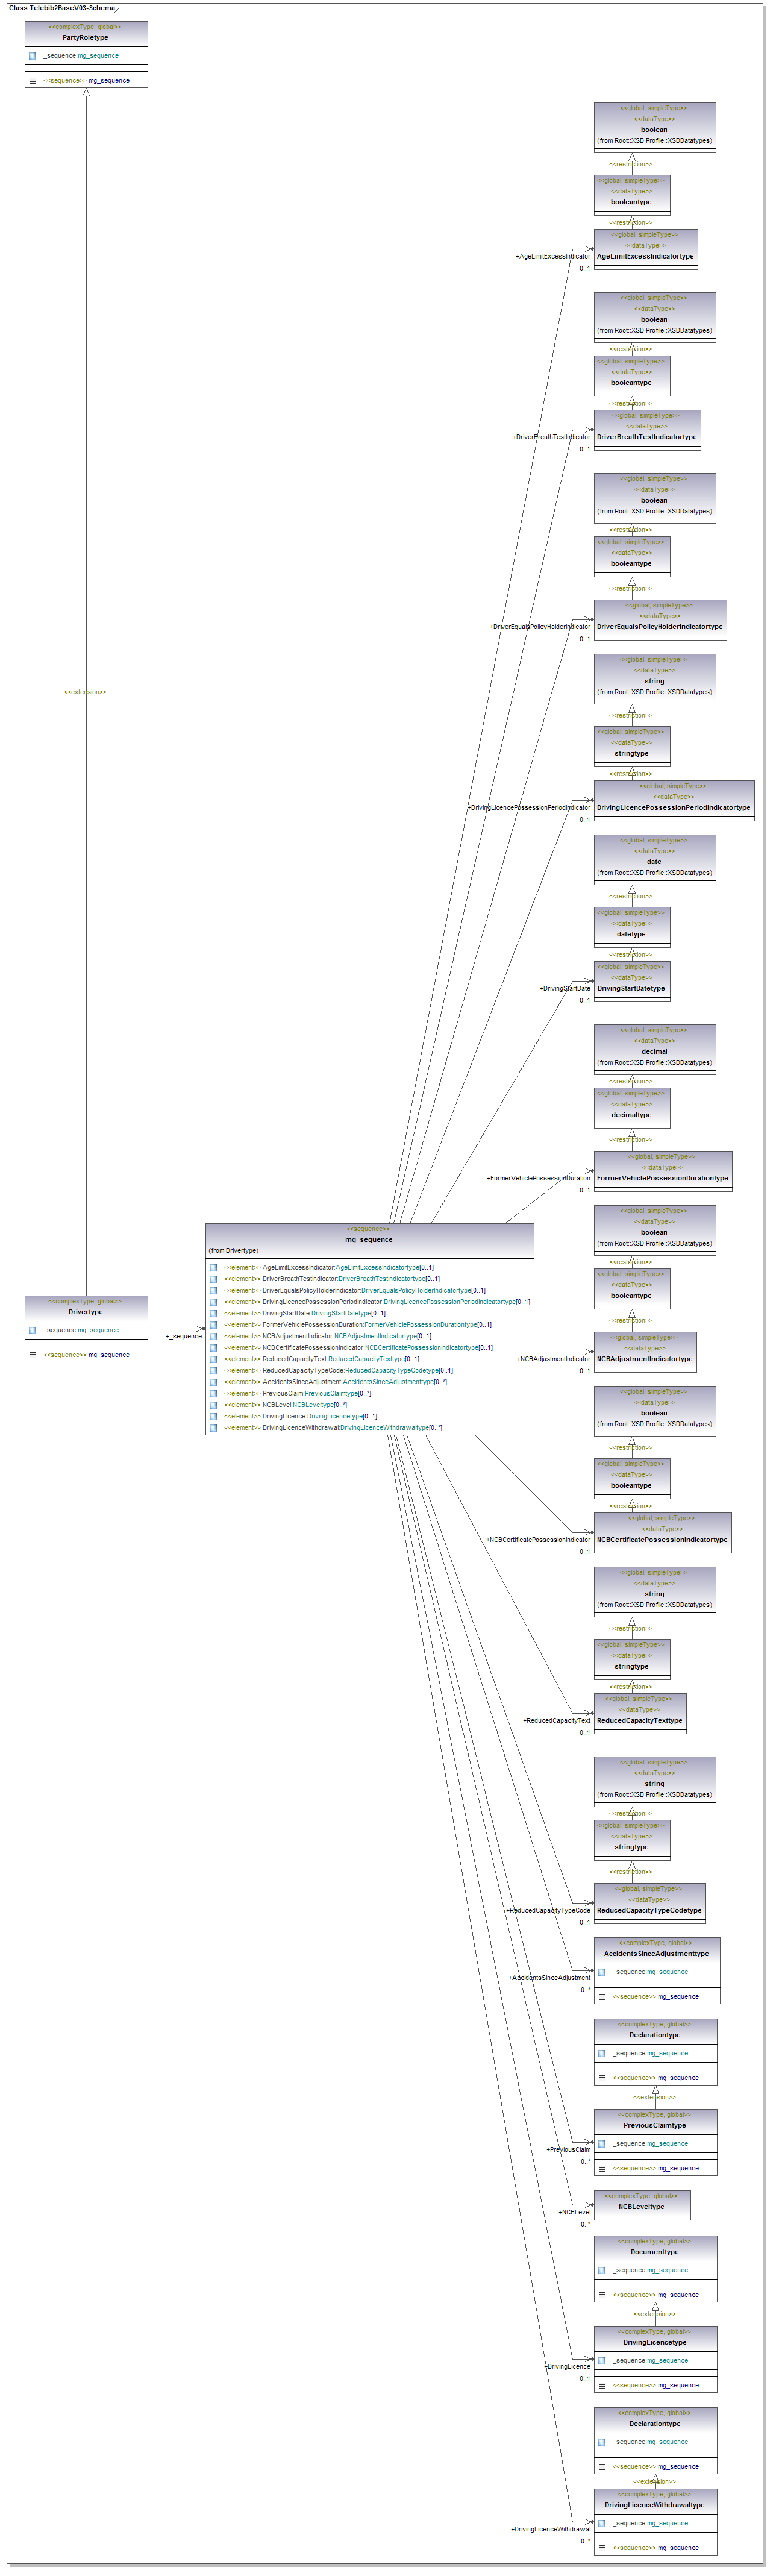Click the attribute icon in the Drivertype box
The image size is (779, 2576).
[33, 1330]
